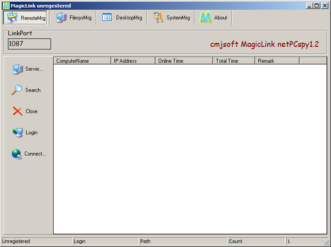The height and width of the screenshot is (247, 331).
Task: Open the DesktopMrg desktop manager icon
Action: coord(107,18)
